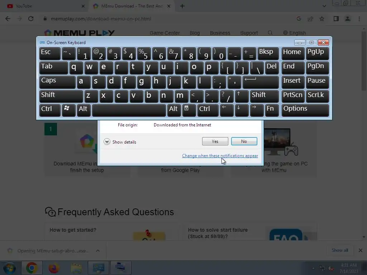Expand Show details chevron

(x=107, y=142)
